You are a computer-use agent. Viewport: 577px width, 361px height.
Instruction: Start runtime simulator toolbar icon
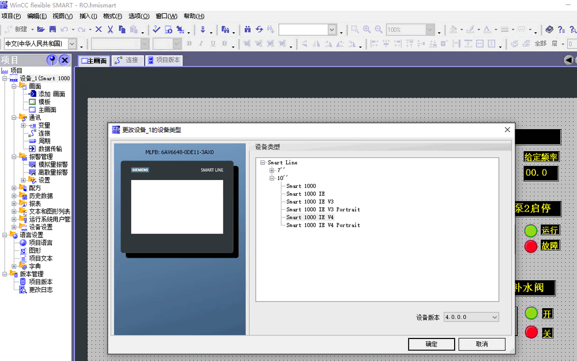168,29
